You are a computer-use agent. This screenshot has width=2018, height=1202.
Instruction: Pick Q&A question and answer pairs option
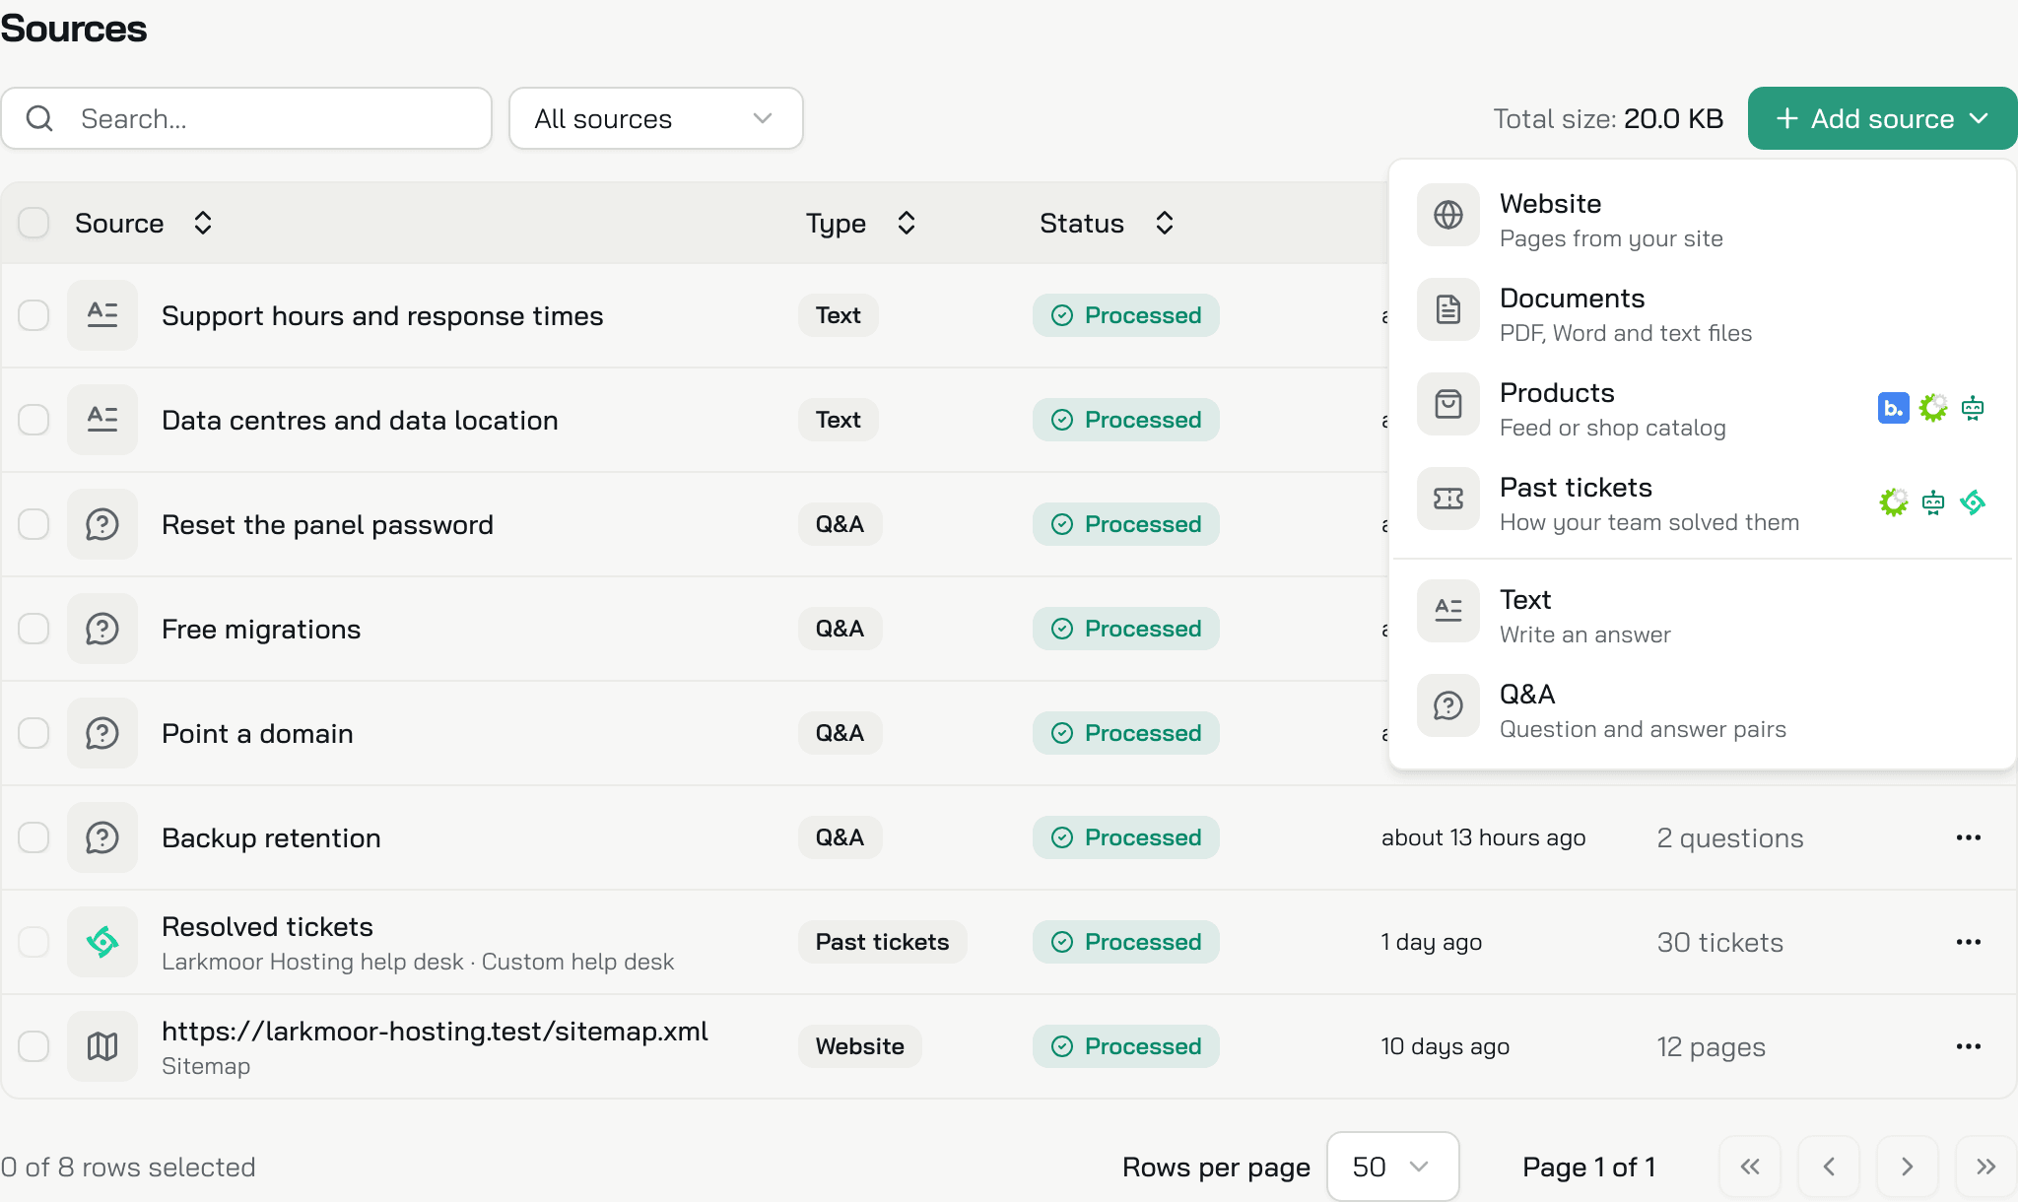pyautogui.click(x=1702, y=709)
